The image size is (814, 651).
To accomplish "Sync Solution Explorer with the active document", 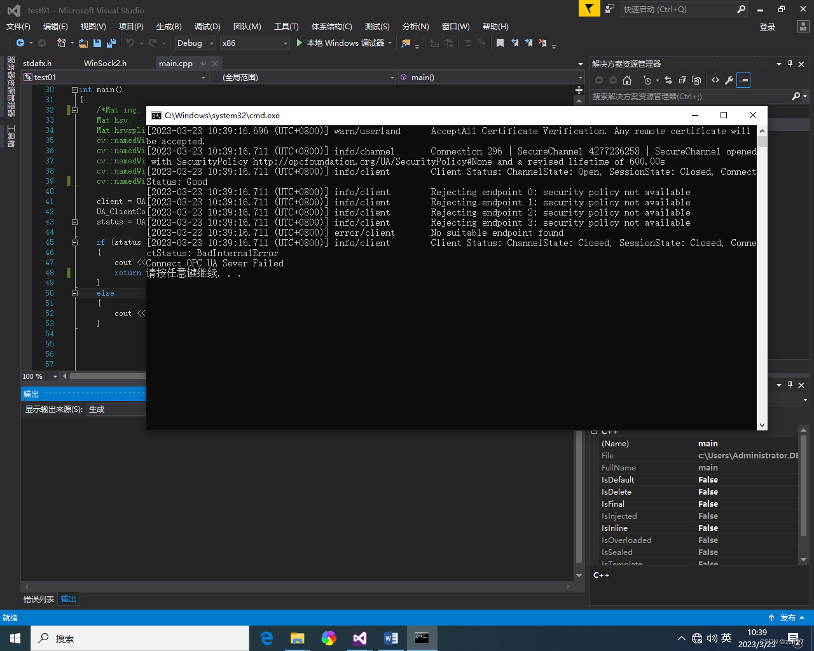I will pos(668,80).
